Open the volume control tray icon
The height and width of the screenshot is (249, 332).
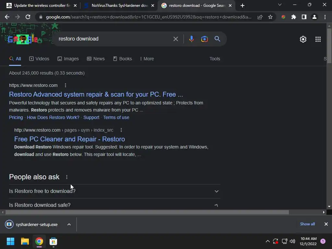[292, 241]
